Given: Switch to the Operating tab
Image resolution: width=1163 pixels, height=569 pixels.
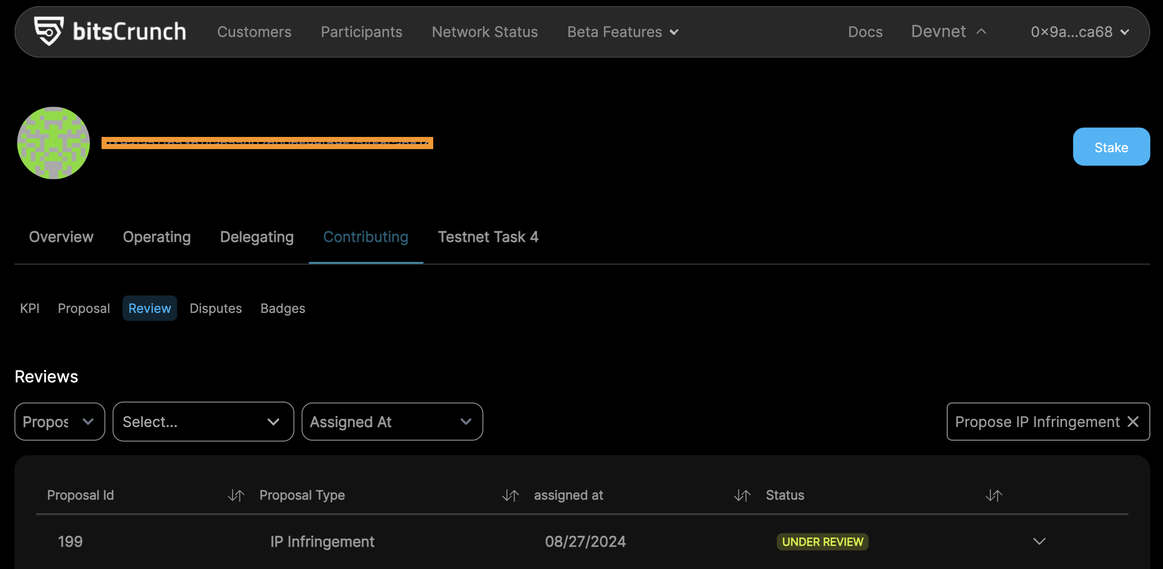Looking at the screenshot, I should point(156,237).
